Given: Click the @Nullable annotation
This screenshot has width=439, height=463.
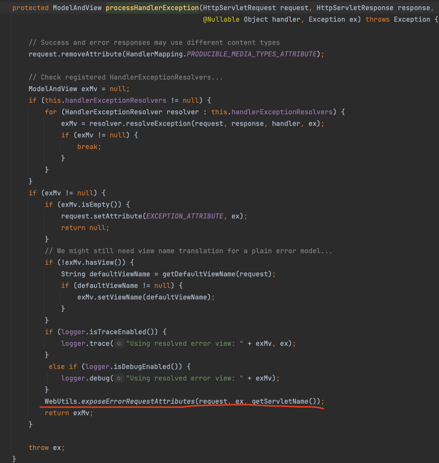Looking at the screenshot, I should coord(221,19).
